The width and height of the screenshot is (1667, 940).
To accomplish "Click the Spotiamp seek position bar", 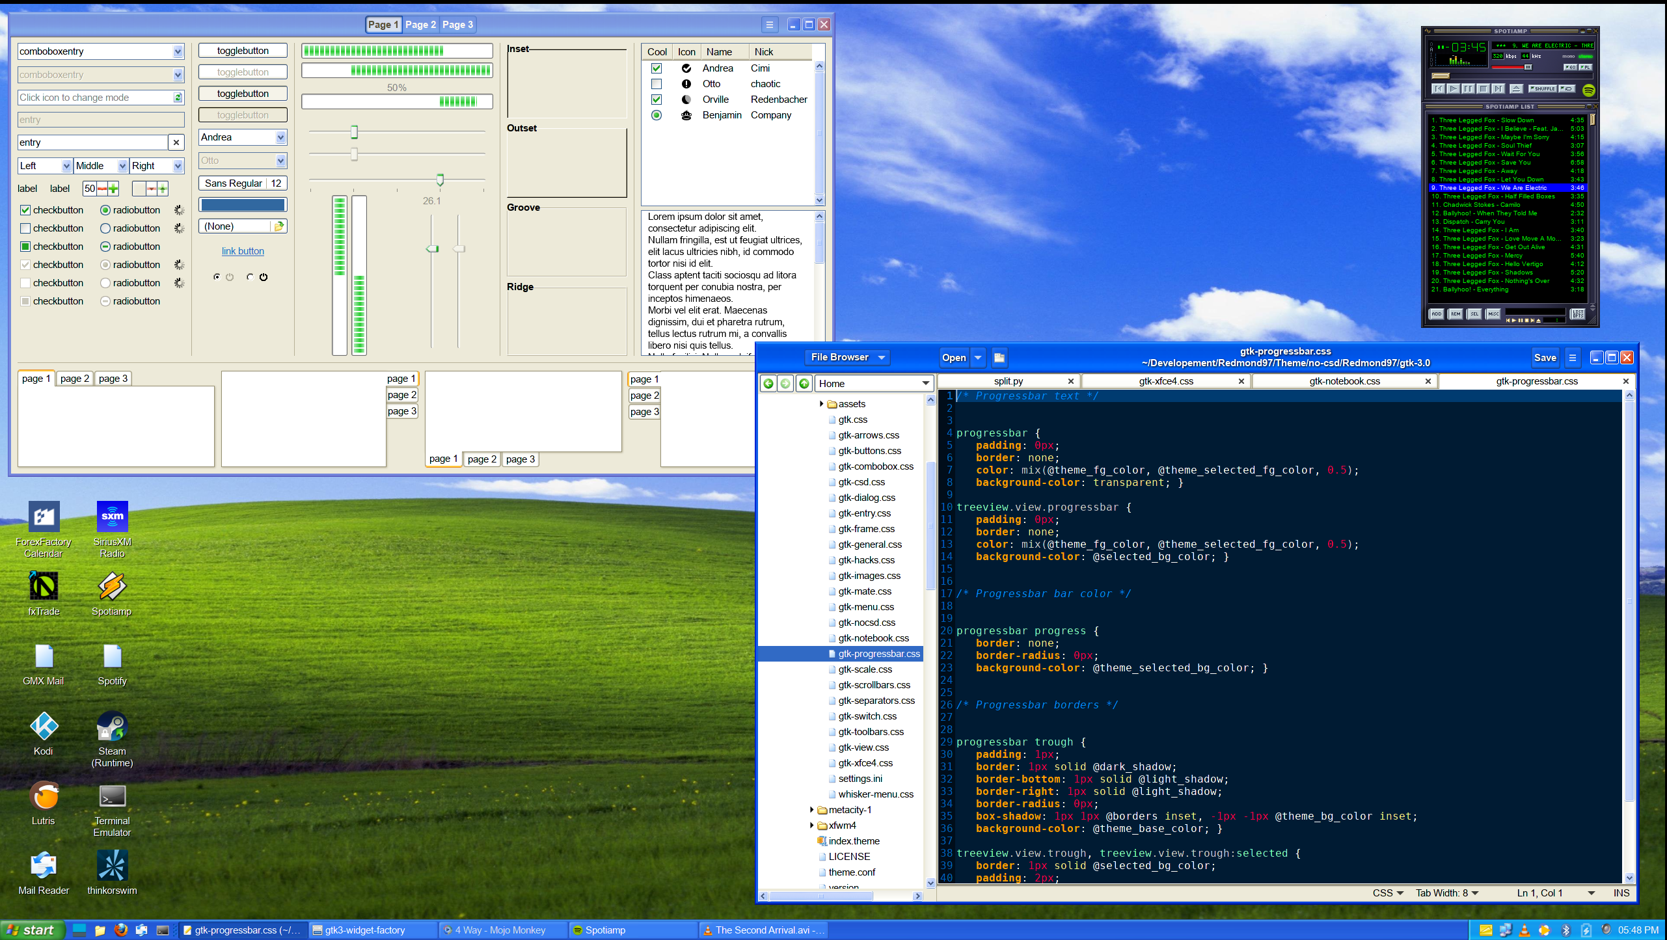I will pos(1512,76).
